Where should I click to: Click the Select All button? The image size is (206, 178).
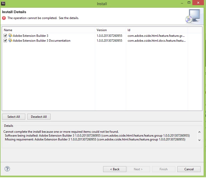pyautogui.click(x=14, y=117)
